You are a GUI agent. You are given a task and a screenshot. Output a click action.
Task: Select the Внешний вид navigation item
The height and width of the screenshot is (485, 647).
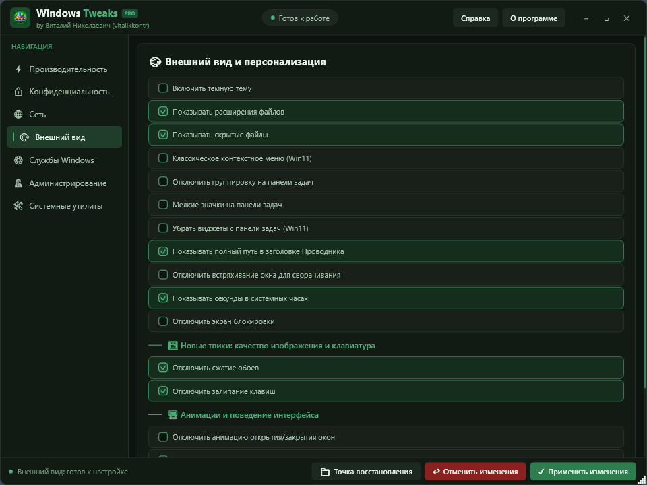tap(65, 137)
